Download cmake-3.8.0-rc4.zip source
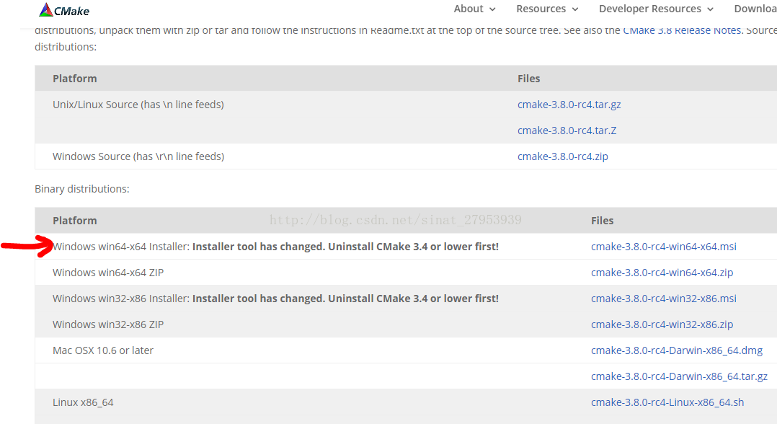777x424 pixels. [x=562, y=156]
